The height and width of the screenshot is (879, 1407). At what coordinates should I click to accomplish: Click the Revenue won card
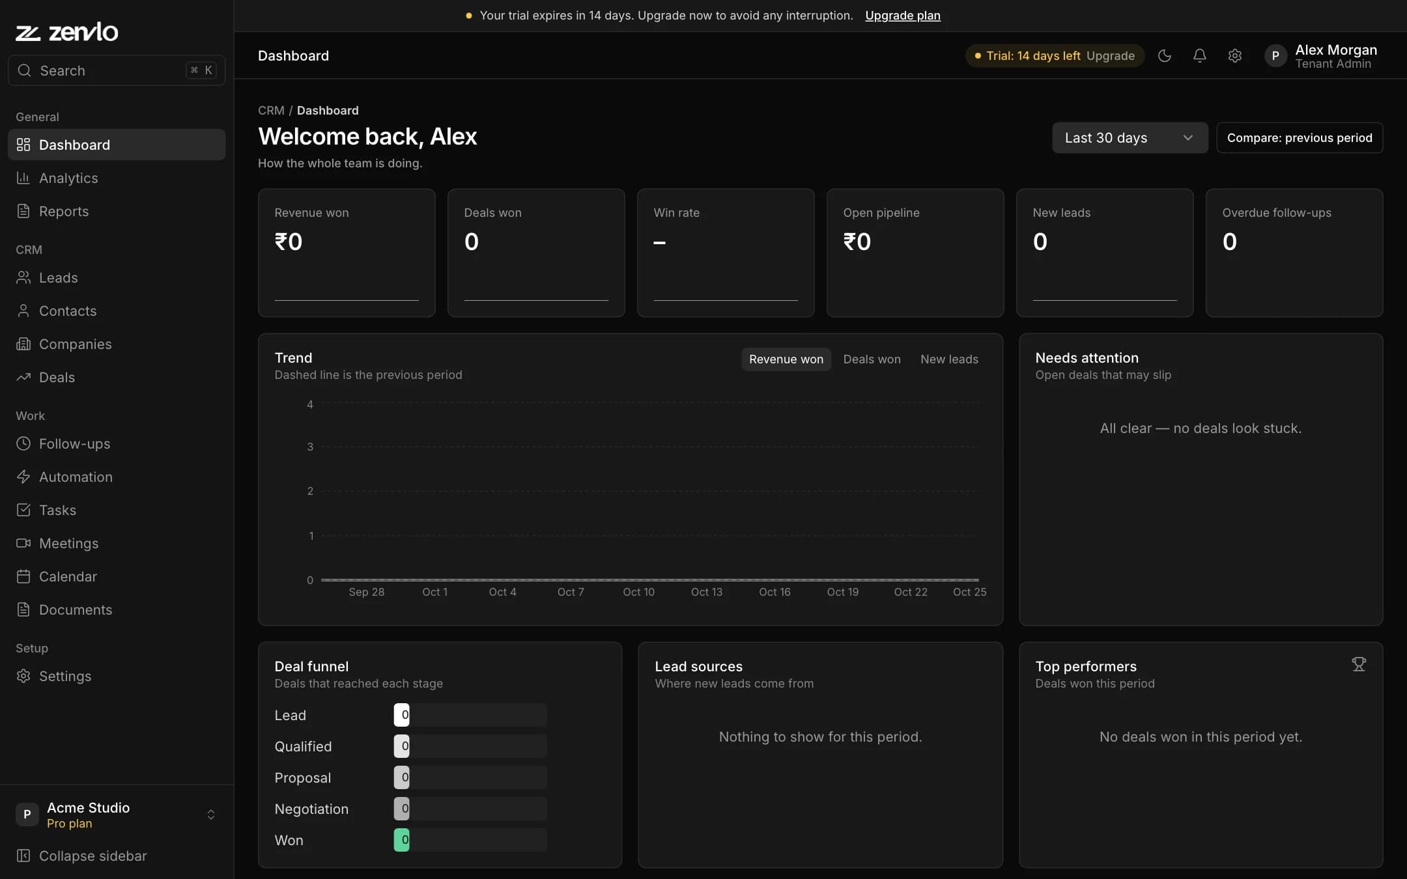[x=347, y=253]
